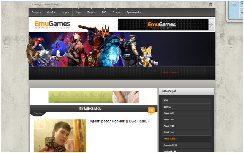The width and height of the screenshot is (244, 153).
Task: Click the post text Адаптировал нормик
Action: coord(119,121)
